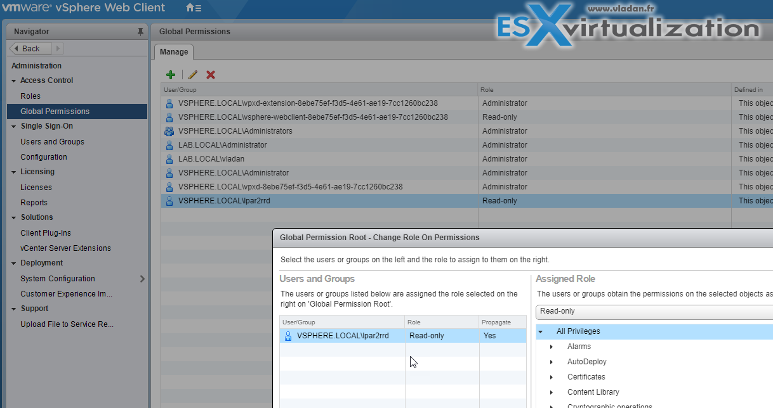Screen dimensions: 773x408
Task: Select LAB.LOCAL\Administrator row
Action: (x=467, y=145)
